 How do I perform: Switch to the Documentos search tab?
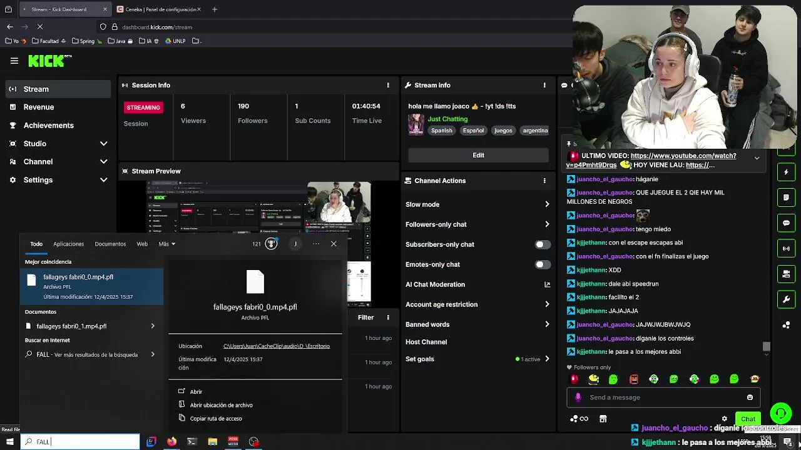110,244
